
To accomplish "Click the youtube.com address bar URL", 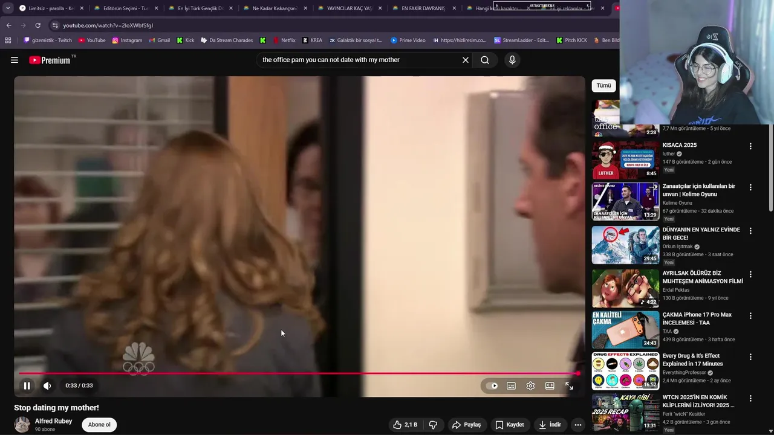I will pos(108,25).
